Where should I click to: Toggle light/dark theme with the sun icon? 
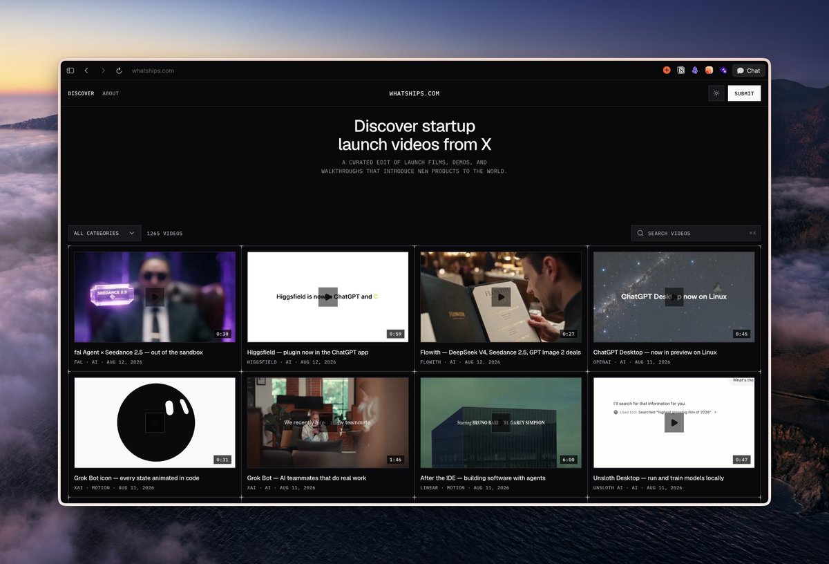716,93
